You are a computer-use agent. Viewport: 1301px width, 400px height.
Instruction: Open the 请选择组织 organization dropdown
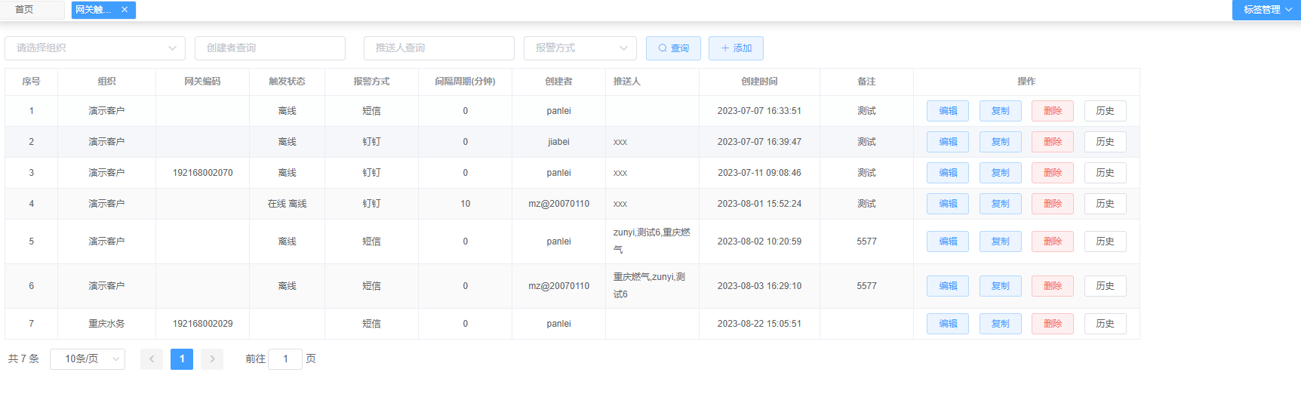tap(95, 48)
